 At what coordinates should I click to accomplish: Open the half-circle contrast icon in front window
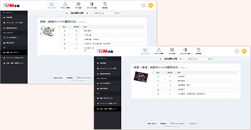point(185,51)
